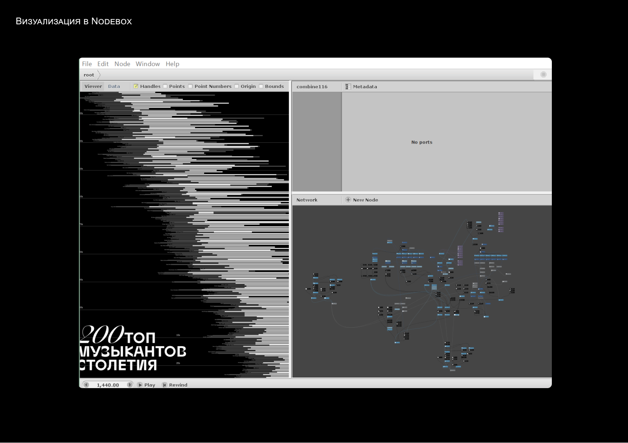628x443 pixels.
Task: Select the Viewer tab
Action: pyautogui.click(x=93, y=86)
